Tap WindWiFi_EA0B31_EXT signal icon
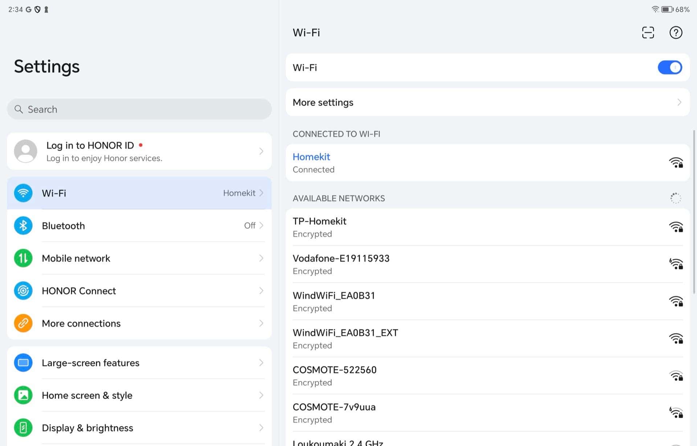The image size is (697, 446). coord(676,338)
